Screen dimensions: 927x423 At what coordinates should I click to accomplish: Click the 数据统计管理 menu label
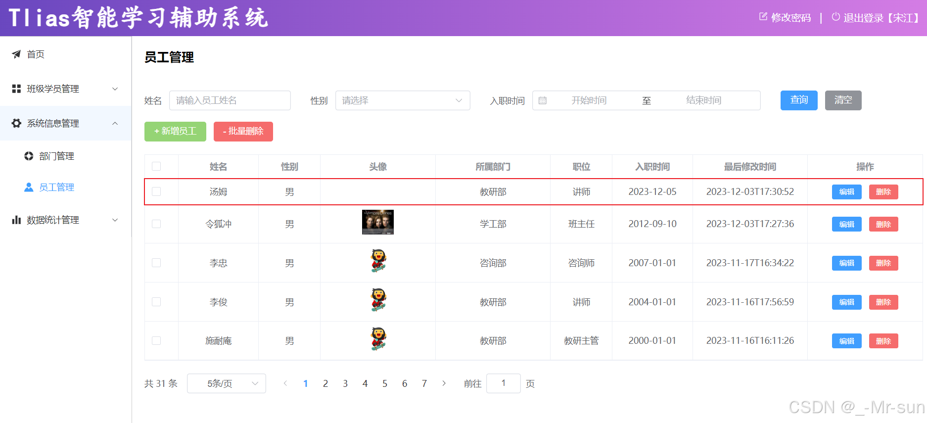click(53, 220)
